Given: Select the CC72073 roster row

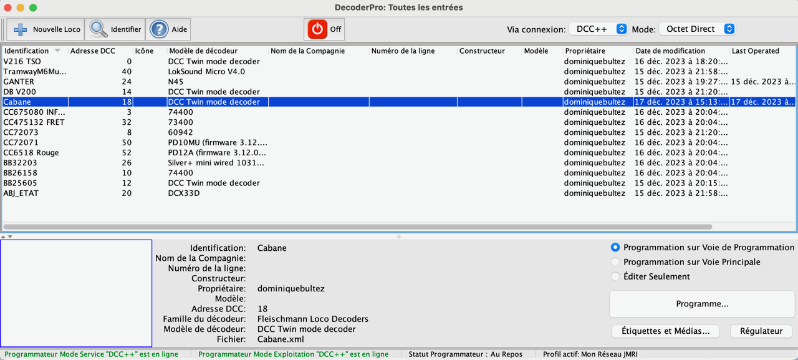Looking at the screenshot, I should coord(399,132).
